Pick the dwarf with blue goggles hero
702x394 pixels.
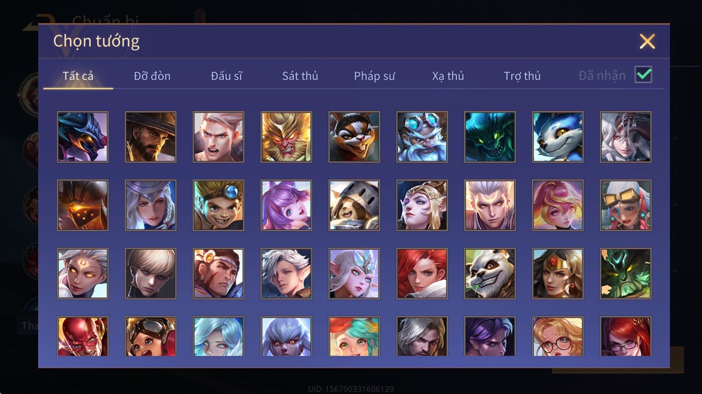coord(422,137)
